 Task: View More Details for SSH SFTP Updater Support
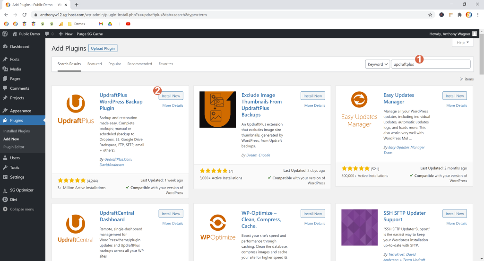click(x=457, y=223)
